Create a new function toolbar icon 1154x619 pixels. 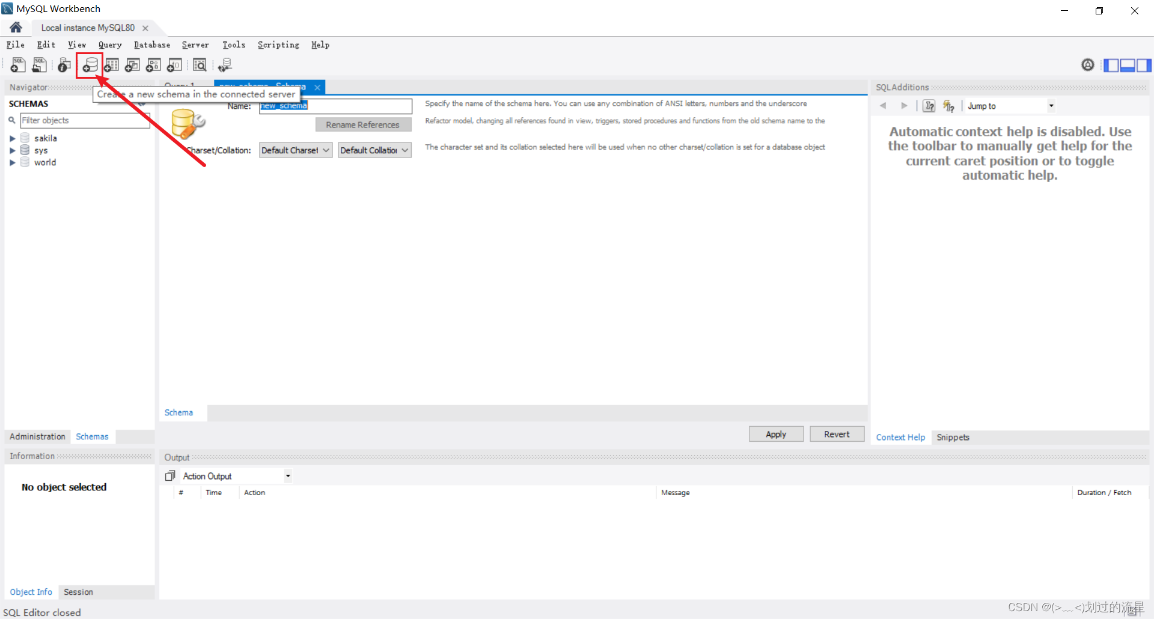[x=174, y=64]
